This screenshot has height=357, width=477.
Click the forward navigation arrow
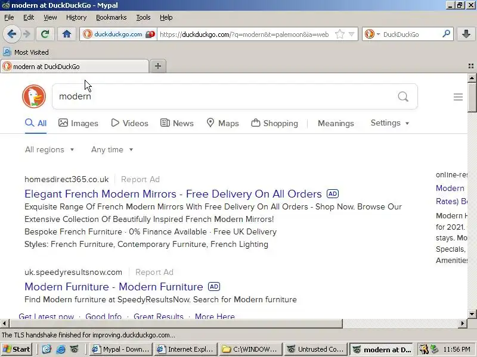(27, 34)
